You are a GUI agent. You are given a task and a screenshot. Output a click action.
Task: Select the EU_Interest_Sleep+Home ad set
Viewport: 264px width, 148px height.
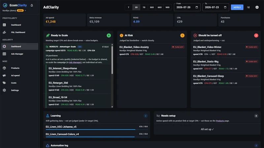79,72
